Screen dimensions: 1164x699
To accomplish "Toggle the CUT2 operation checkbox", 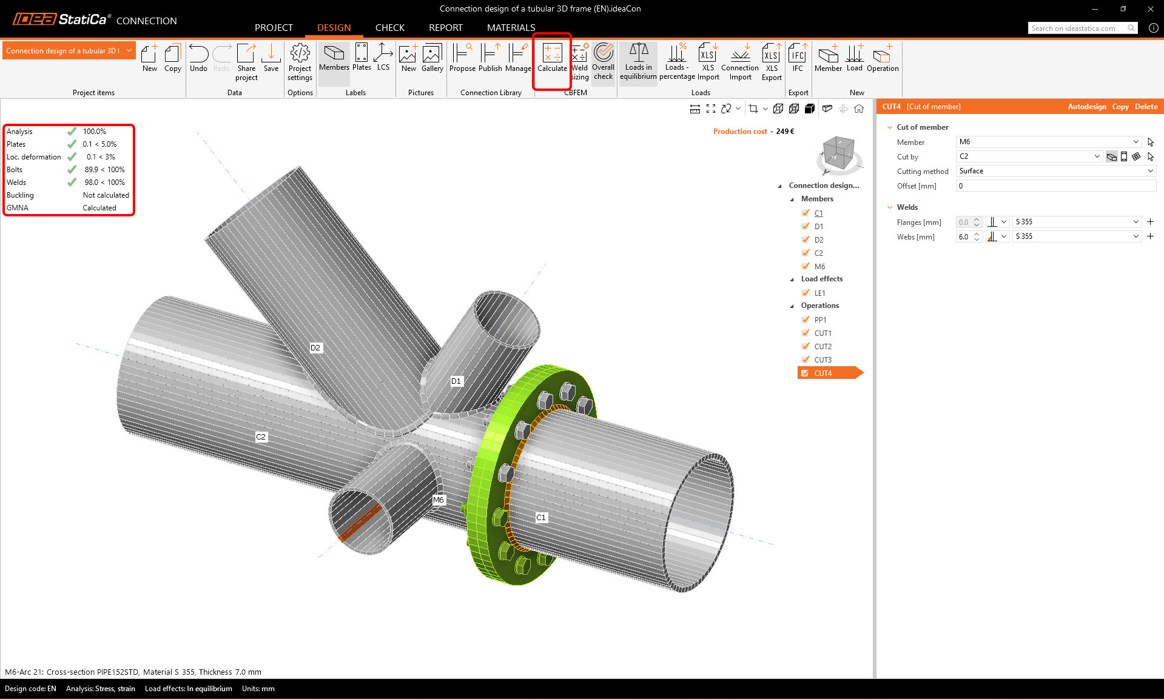I will pos(806,346).
